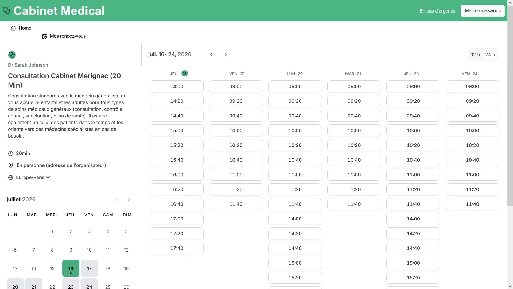
Task: Open the Europe/Paris timezone dropdown
Action: (33, 177)
